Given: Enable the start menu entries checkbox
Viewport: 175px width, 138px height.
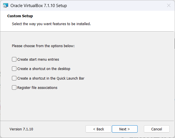Looking at the screenshot, I should [x=14, y=59].
